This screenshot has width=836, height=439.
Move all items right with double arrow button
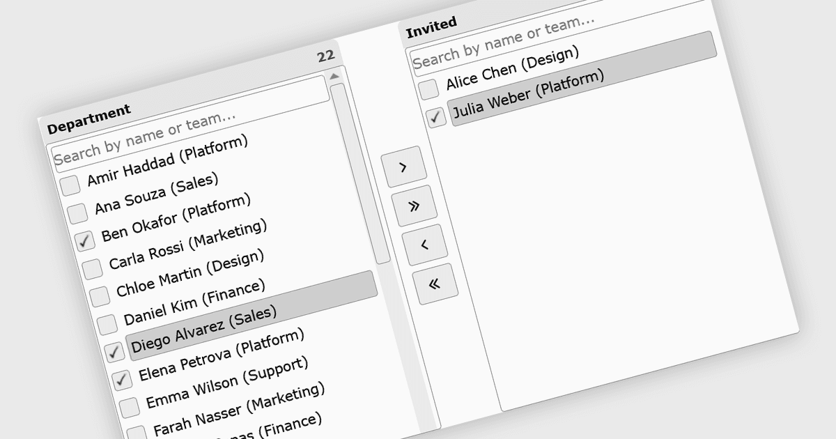pyautogui.click(x=414, y=206)
